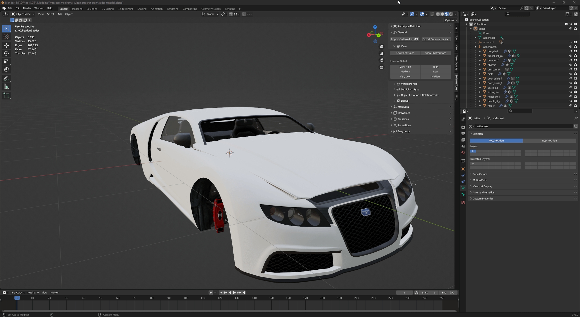Activate the Add Cube tool

[6, 96]
